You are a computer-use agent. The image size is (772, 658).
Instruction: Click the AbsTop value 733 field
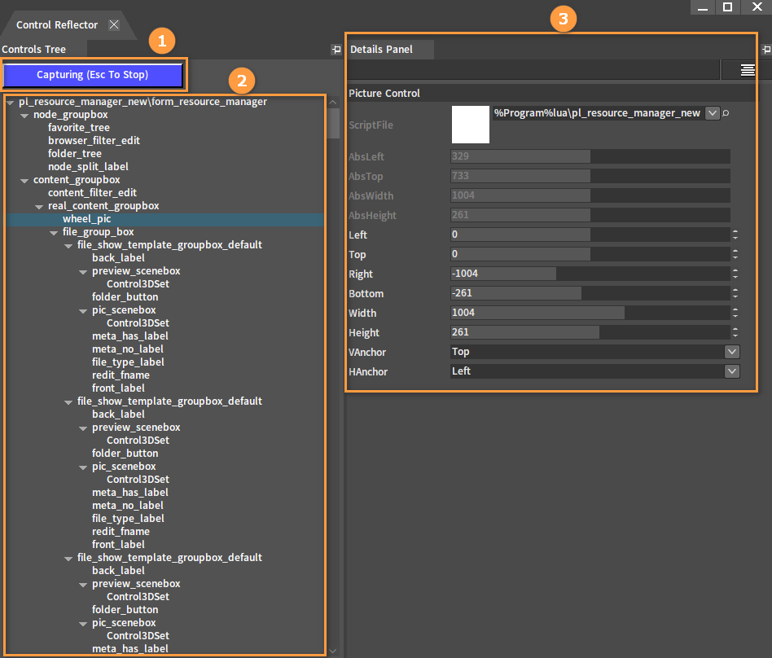click(590, 176)
